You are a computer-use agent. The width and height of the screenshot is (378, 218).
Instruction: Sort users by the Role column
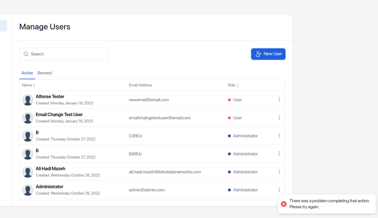(233, 85)
